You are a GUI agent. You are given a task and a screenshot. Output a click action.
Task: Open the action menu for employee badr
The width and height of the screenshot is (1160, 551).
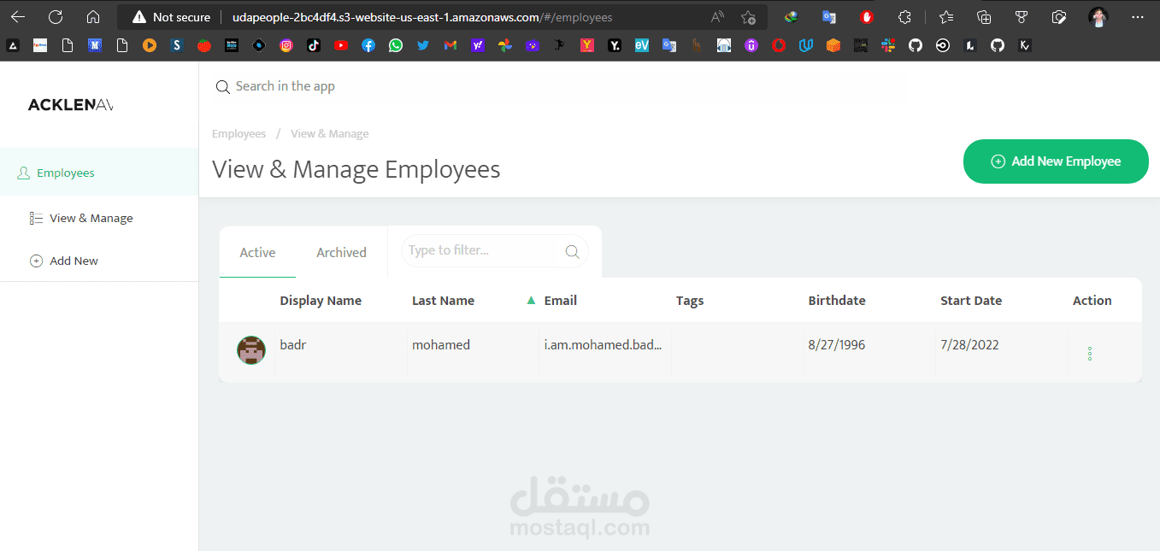coord(1089,354)
